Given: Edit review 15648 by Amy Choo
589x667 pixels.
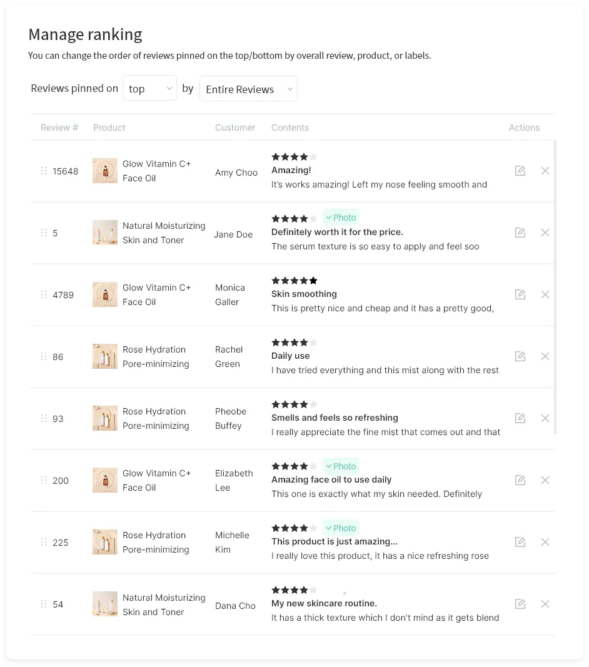Looking at the screenshot, I should tap(520, 171).
